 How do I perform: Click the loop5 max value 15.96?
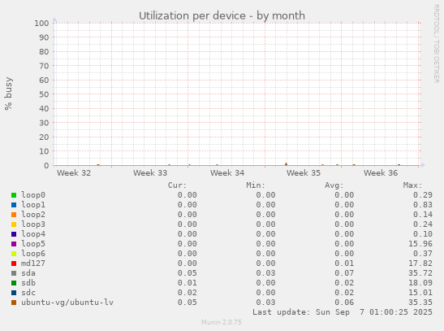point(420,244)
